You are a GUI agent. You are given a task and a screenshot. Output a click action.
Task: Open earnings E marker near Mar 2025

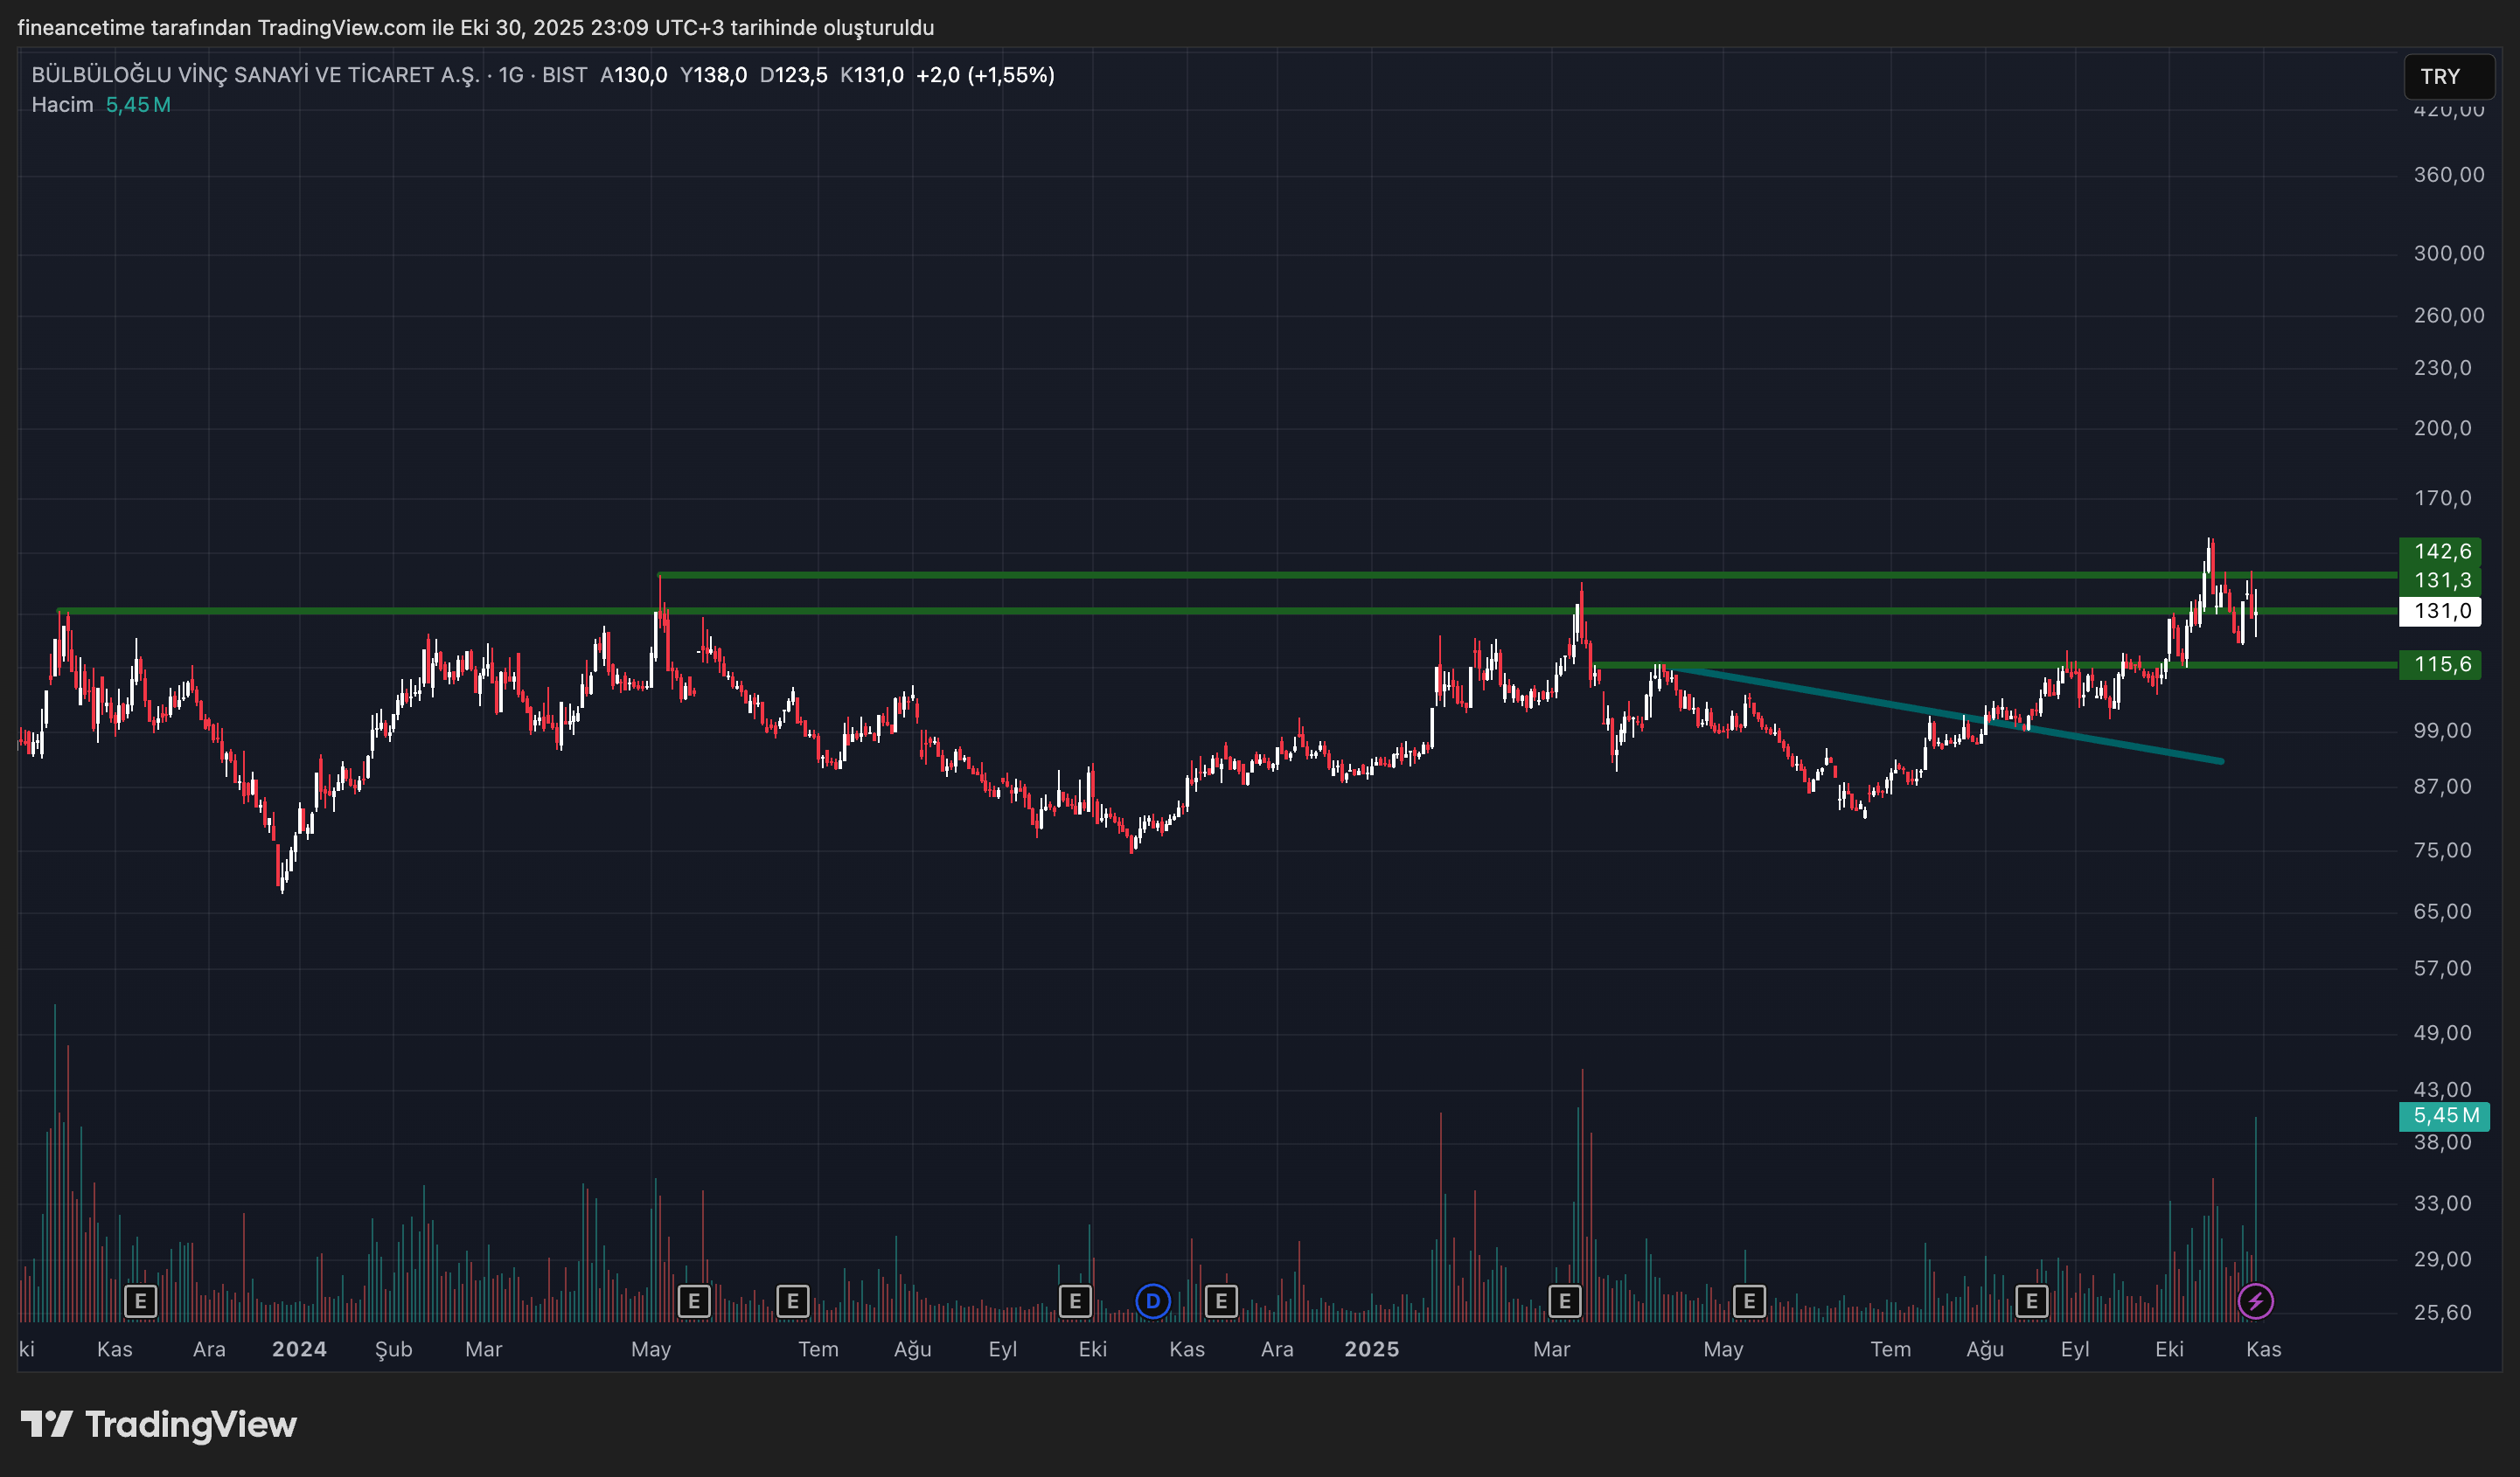1564,1301
